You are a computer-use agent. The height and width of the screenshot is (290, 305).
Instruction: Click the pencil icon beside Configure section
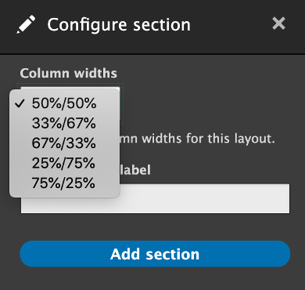point(26,24)
